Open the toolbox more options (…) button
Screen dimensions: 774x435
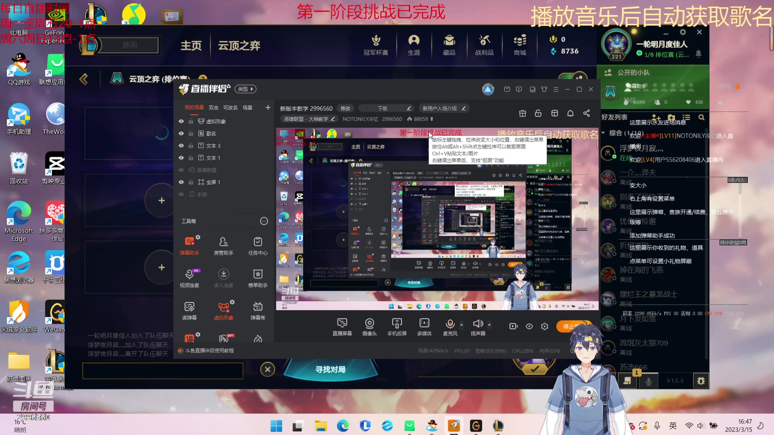[x=264, y=221]
